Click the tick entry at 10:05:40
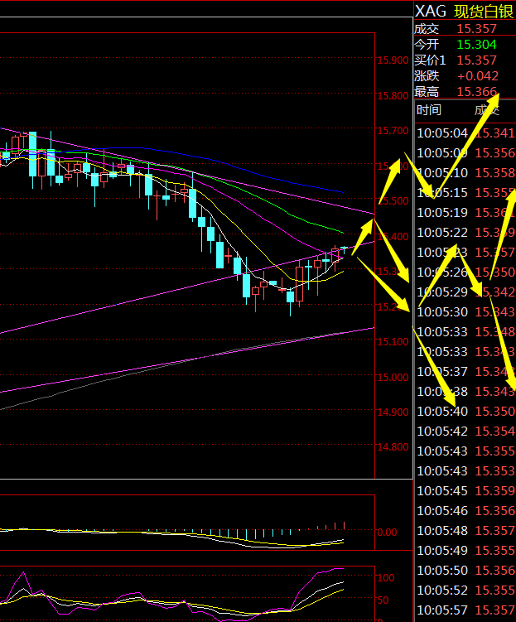The image size is (516, 622). point(441,411)
